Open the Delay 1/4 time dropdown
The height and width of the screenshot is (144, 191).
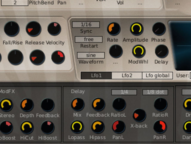click(x=124, y=92)
